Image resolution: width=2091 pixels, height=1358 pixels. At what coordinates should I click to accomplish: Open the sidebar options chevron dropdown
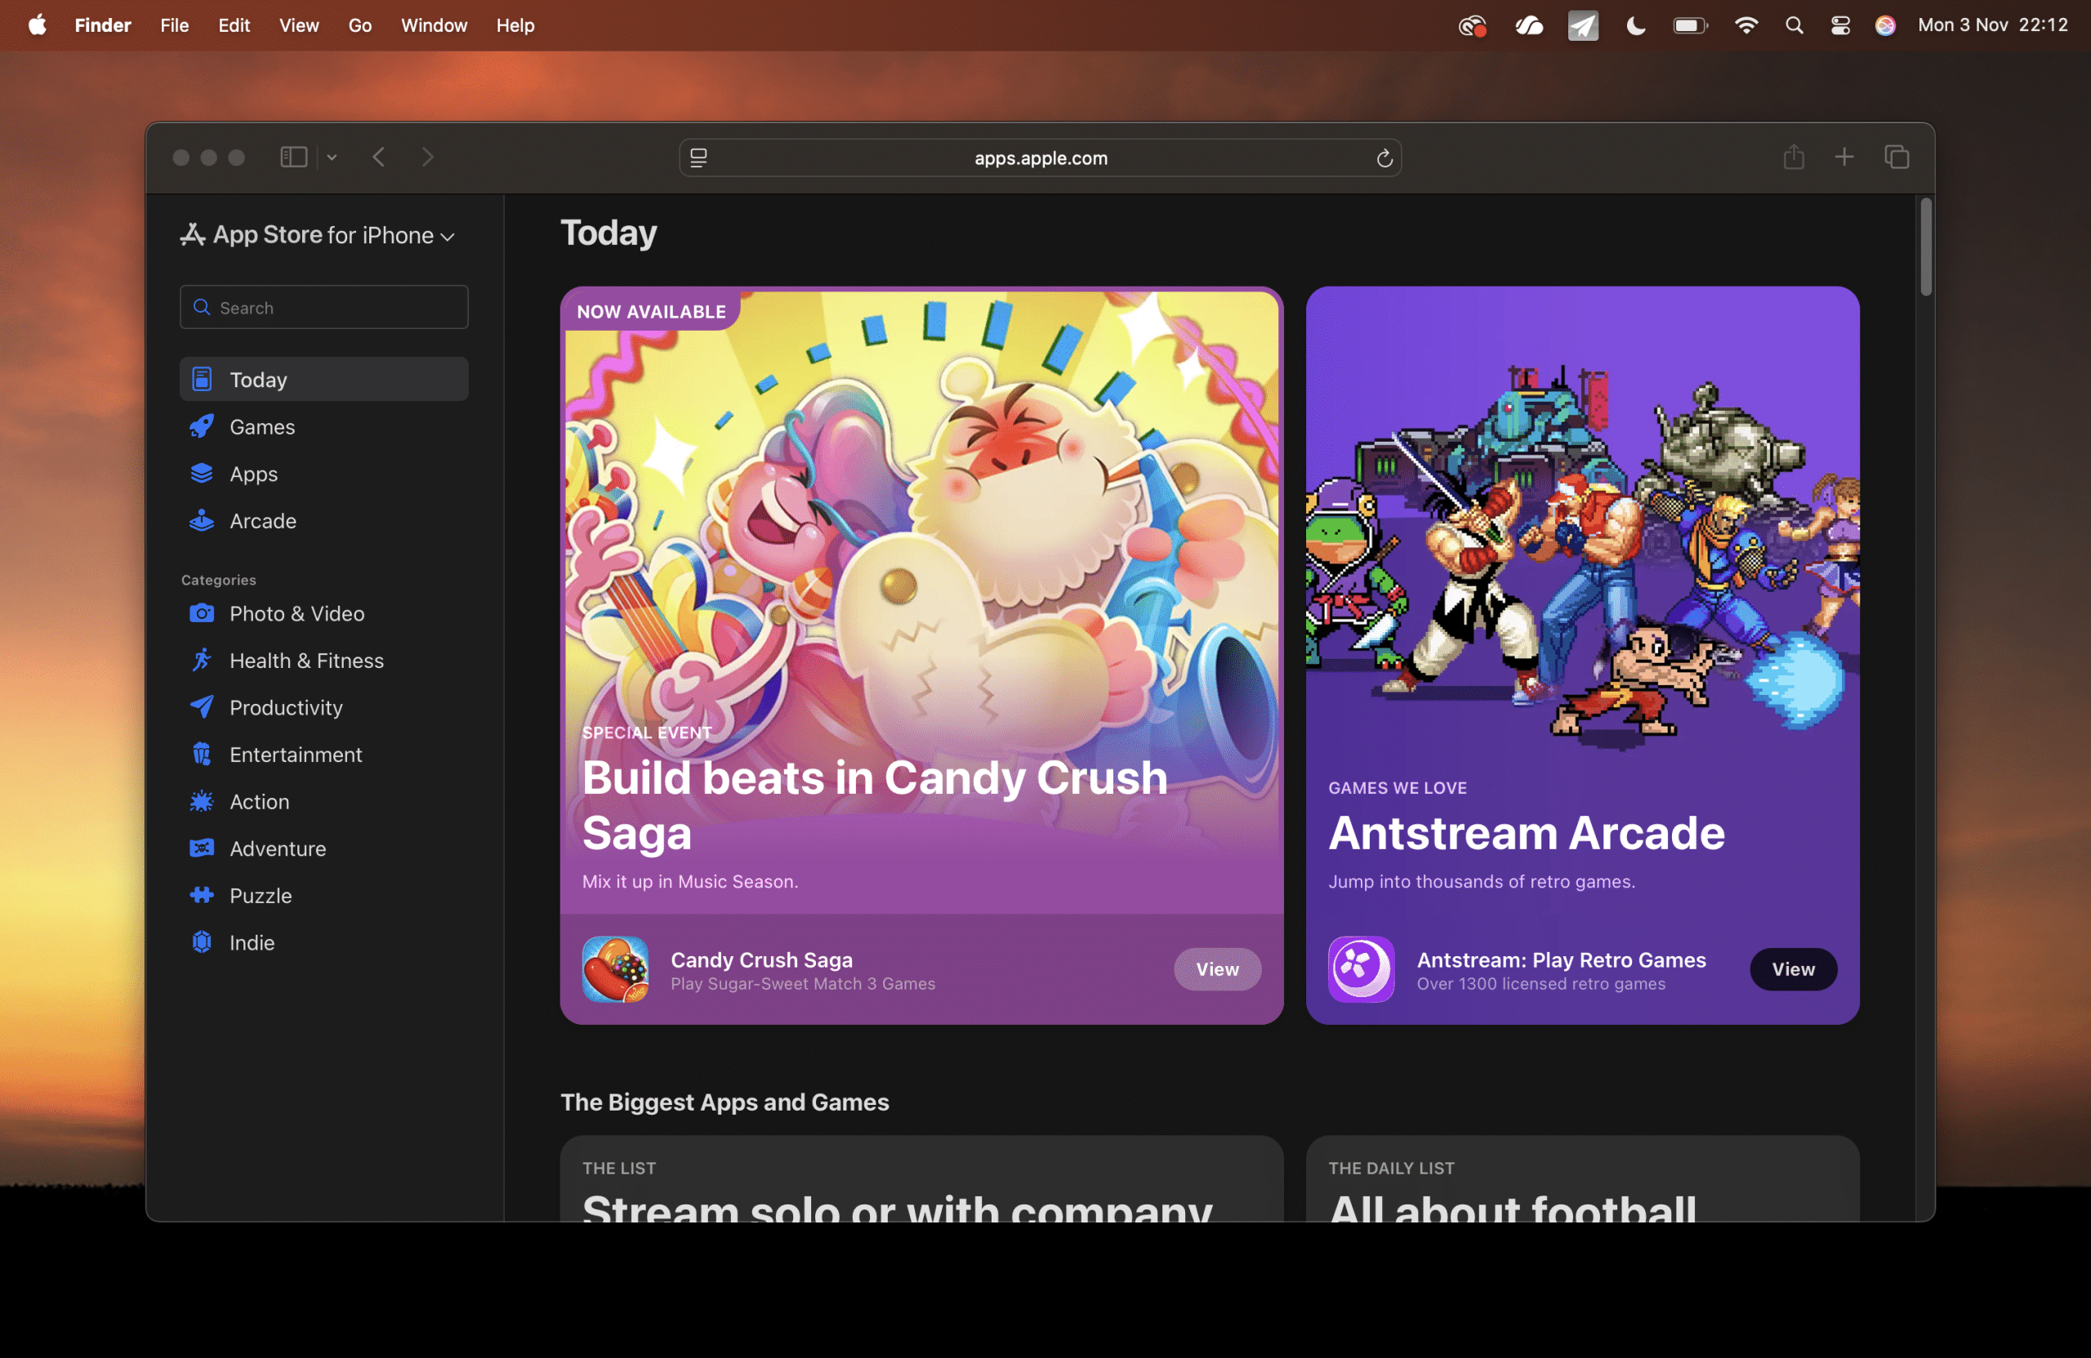(332, 158)
